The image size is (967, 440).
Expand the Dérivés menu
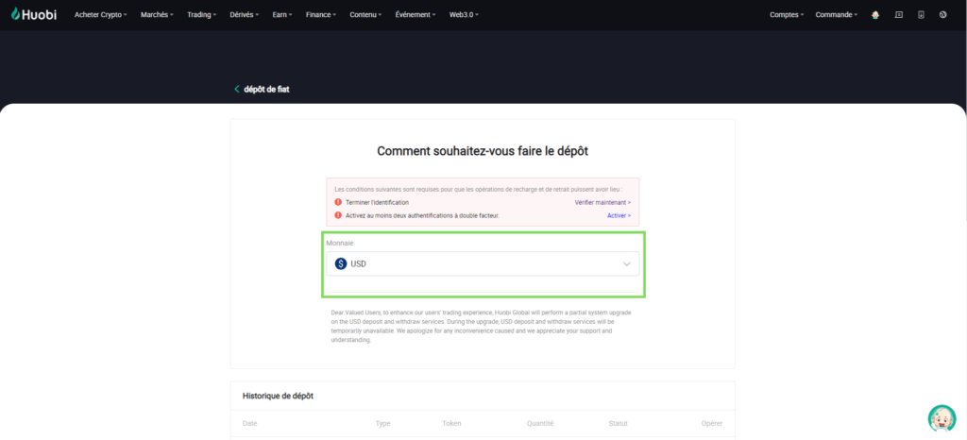click(245, 15)
